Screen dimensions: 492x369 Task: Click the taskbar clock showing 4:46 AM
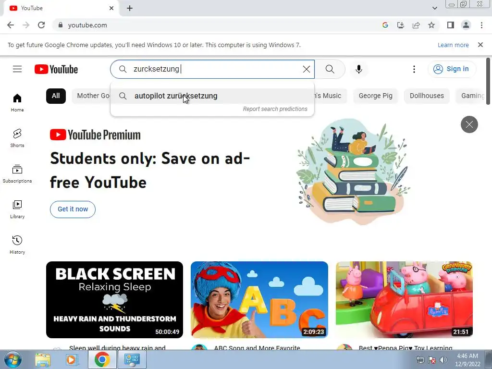[467, 360]
